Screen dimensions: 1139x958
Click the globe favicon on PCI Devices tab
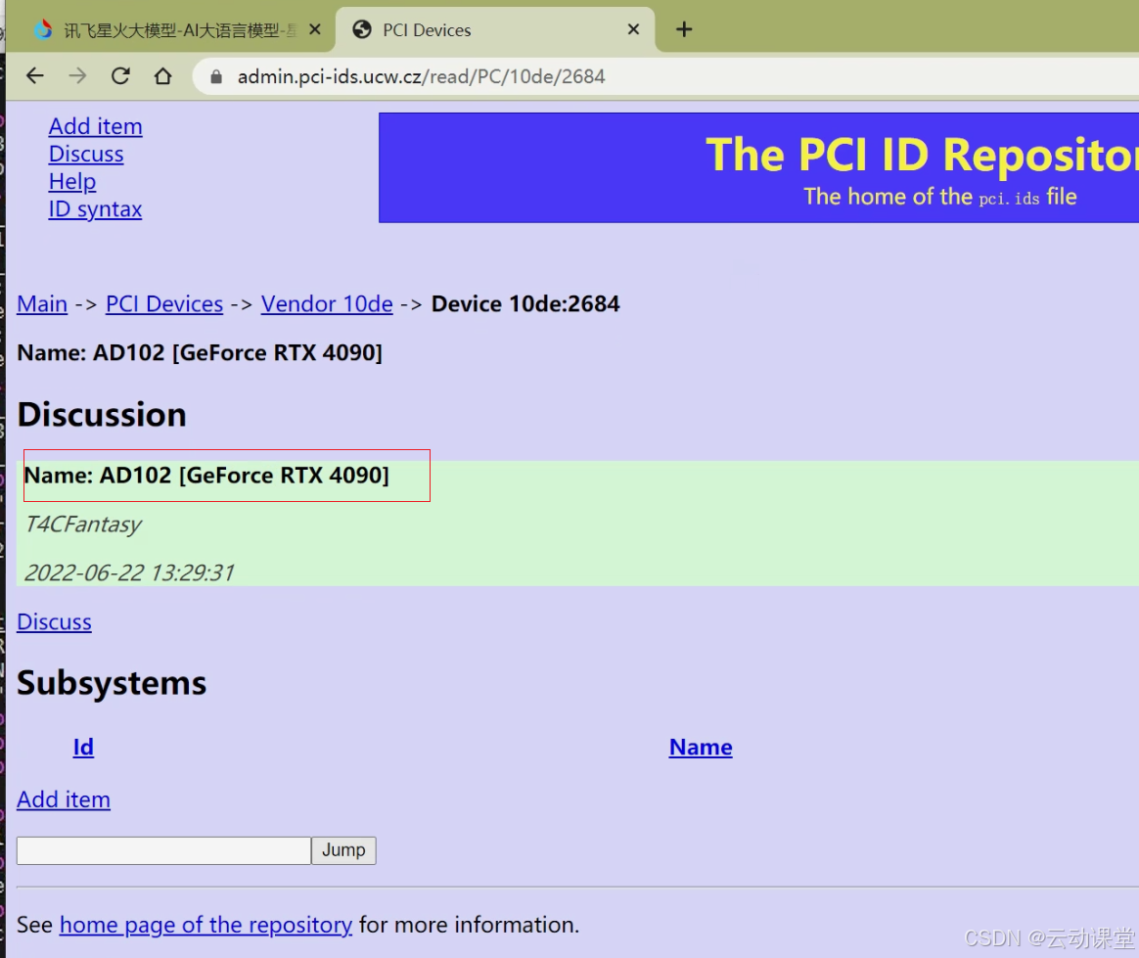[x=362, y=29]
